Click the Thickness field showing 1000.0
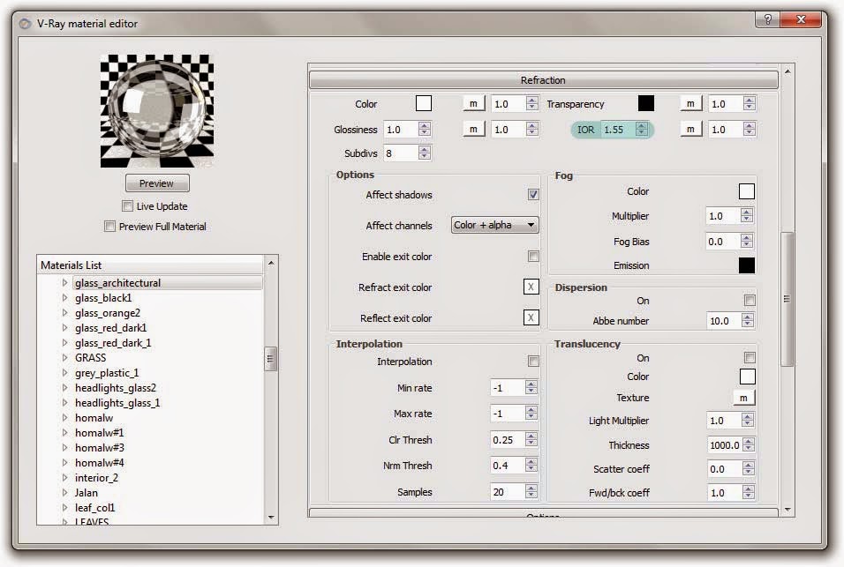Viewport: 844px width, 567px height. [725, 445]
